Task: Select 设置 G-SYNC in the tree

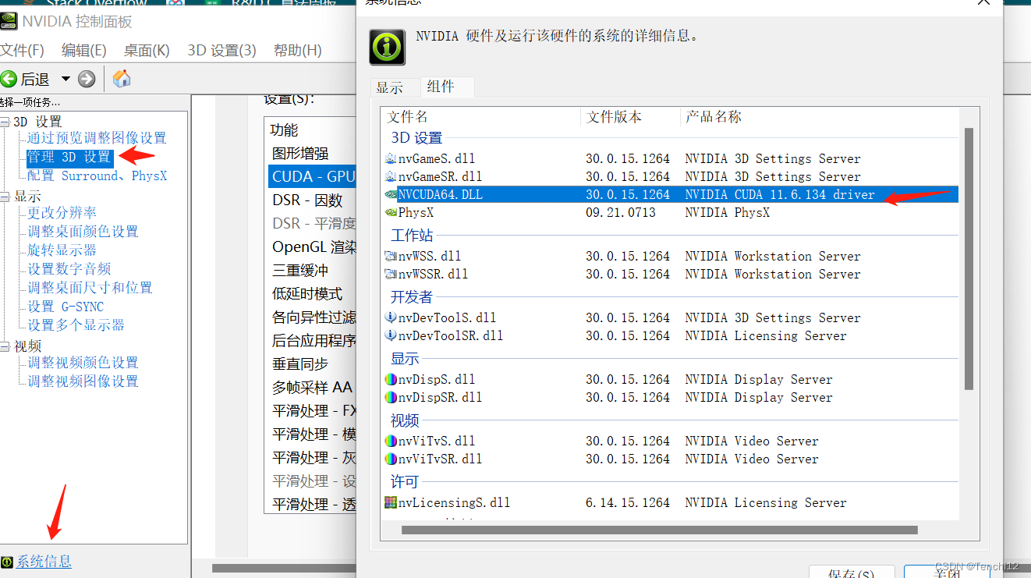Action: click(x=66, y=307)
